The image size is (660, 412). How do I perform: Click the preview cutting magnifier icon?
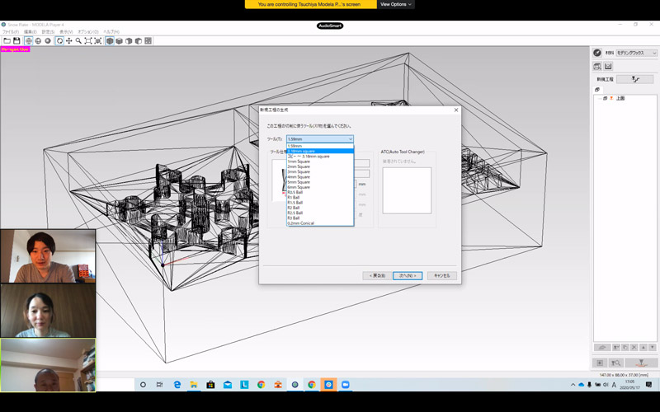(615, 363)
